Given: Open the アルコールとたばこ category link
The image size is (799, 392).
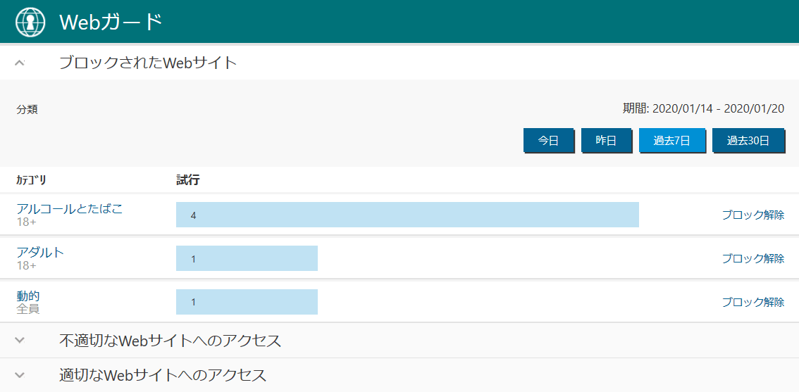Looking at the screenshot, I should click(x=70, y=208).
